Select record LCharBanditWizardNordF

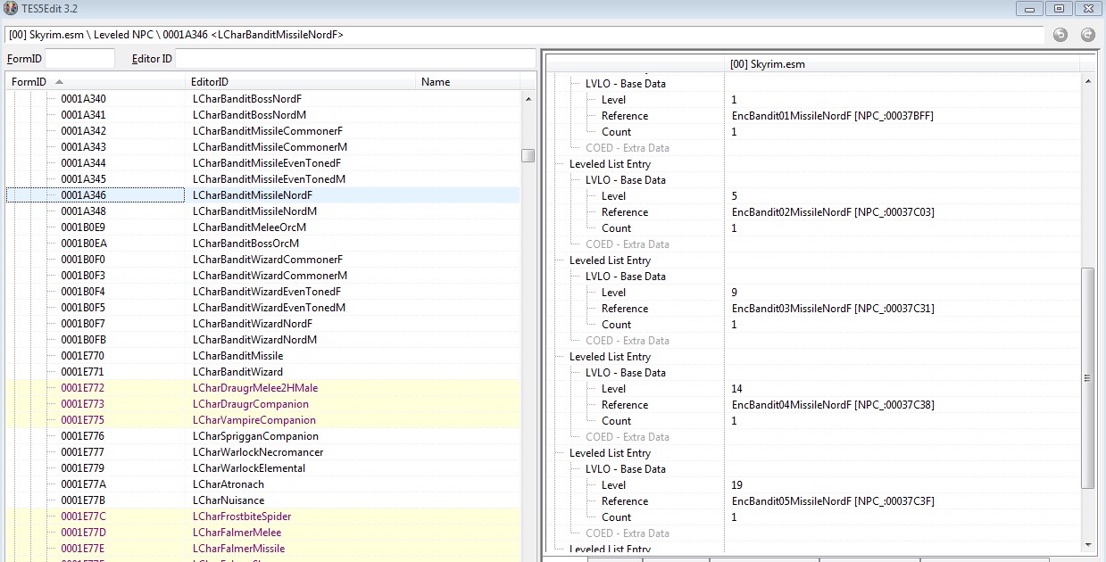pos(262,324)
